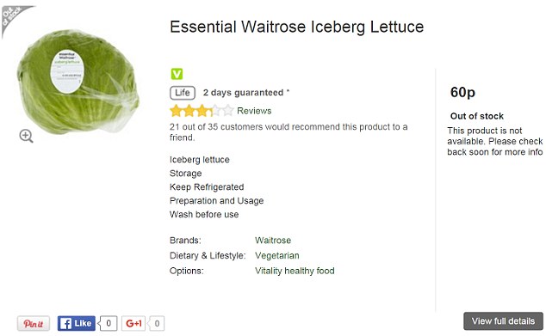This screenshot has width=546, height=336.
Task: Open the Vitality healthy food link
Action: coord(295,271)
